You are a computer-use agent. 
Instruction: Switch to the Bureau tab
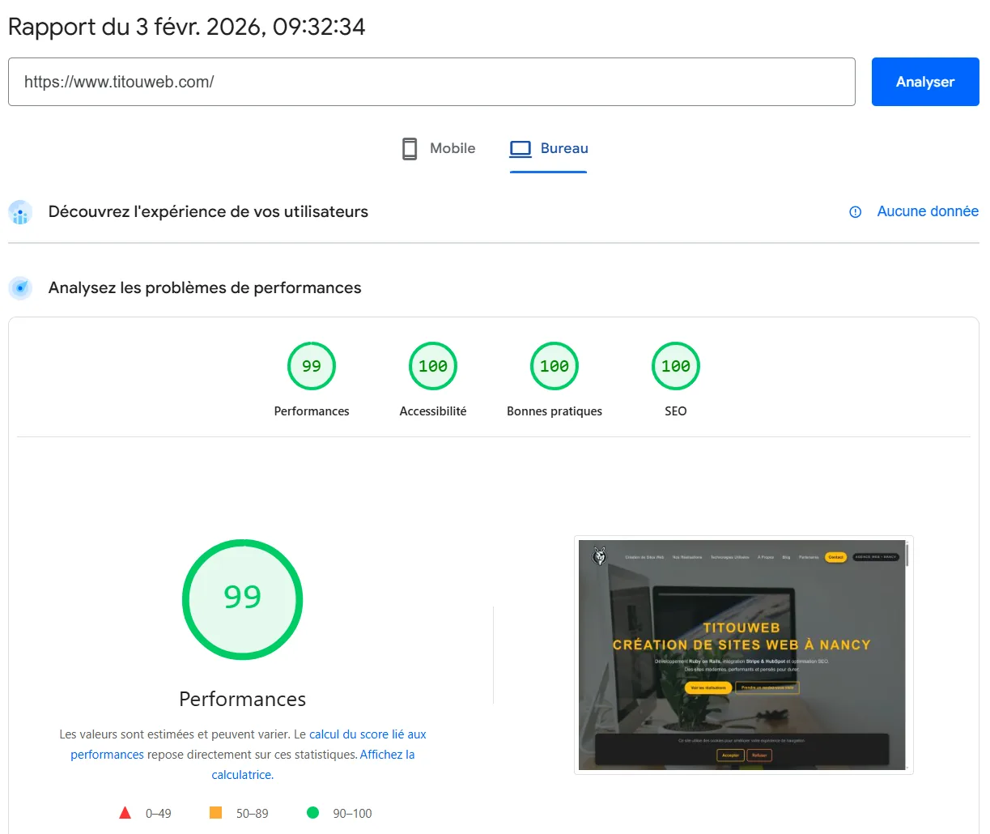click(549, 148)
